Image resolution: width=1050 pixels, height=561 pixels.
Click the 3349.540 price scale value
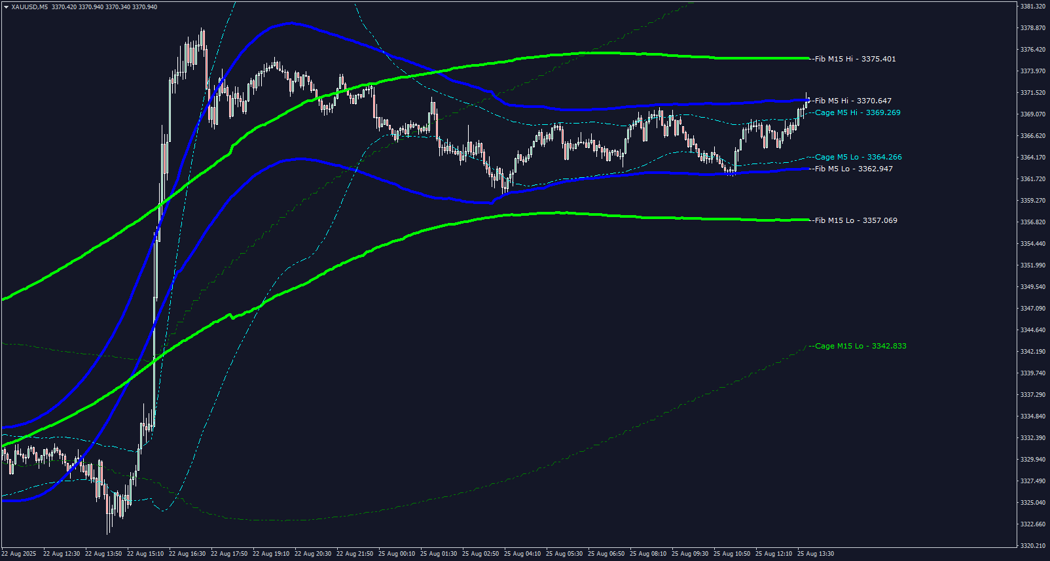(1032, 287)
